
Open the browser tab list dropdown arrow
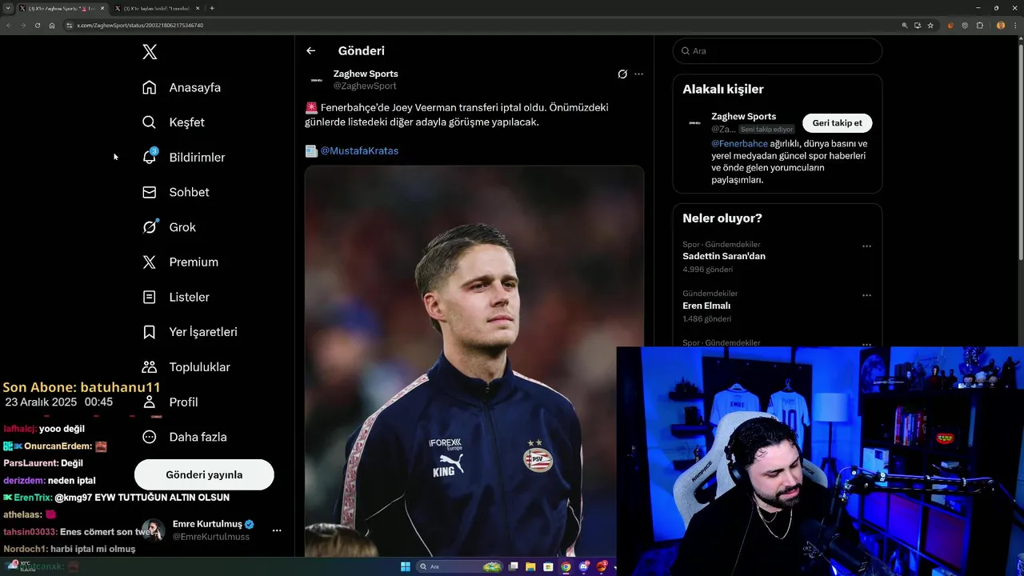pyautogui.click(x=8, y=8)
